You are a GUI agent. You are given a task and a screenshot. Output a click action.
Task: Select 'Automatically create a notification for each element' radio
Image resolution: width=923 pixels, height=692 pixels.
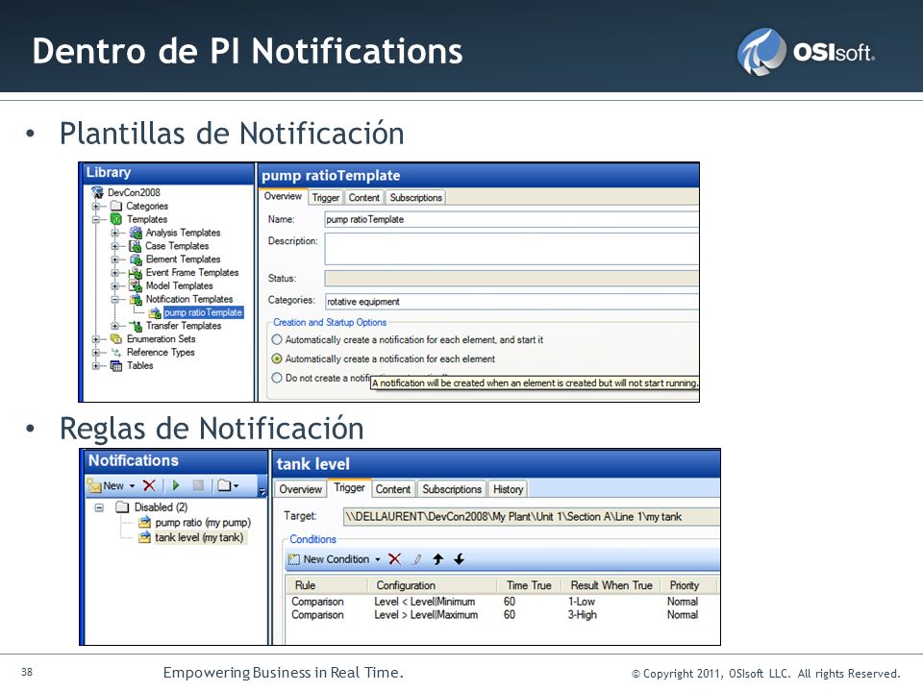tap(277, 358)
